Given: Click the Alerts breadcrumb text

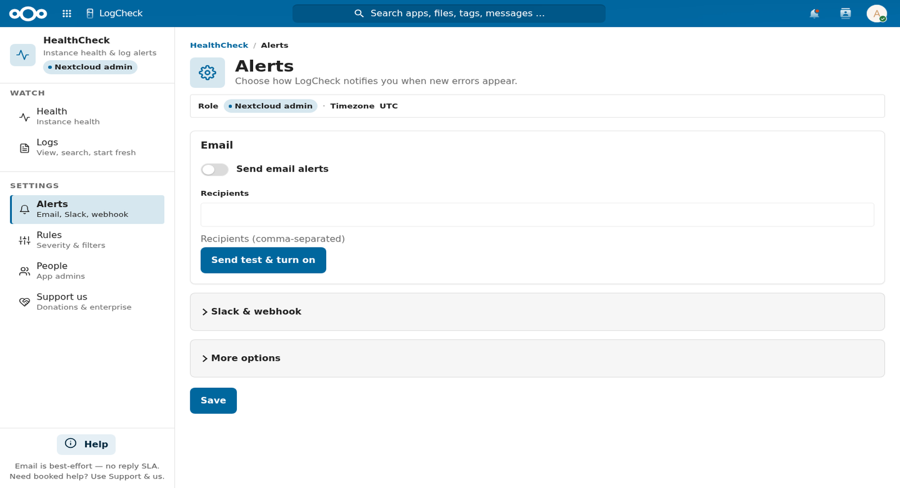Looking at the screenshot, I should pyautogui.click(x=274, y=45).
